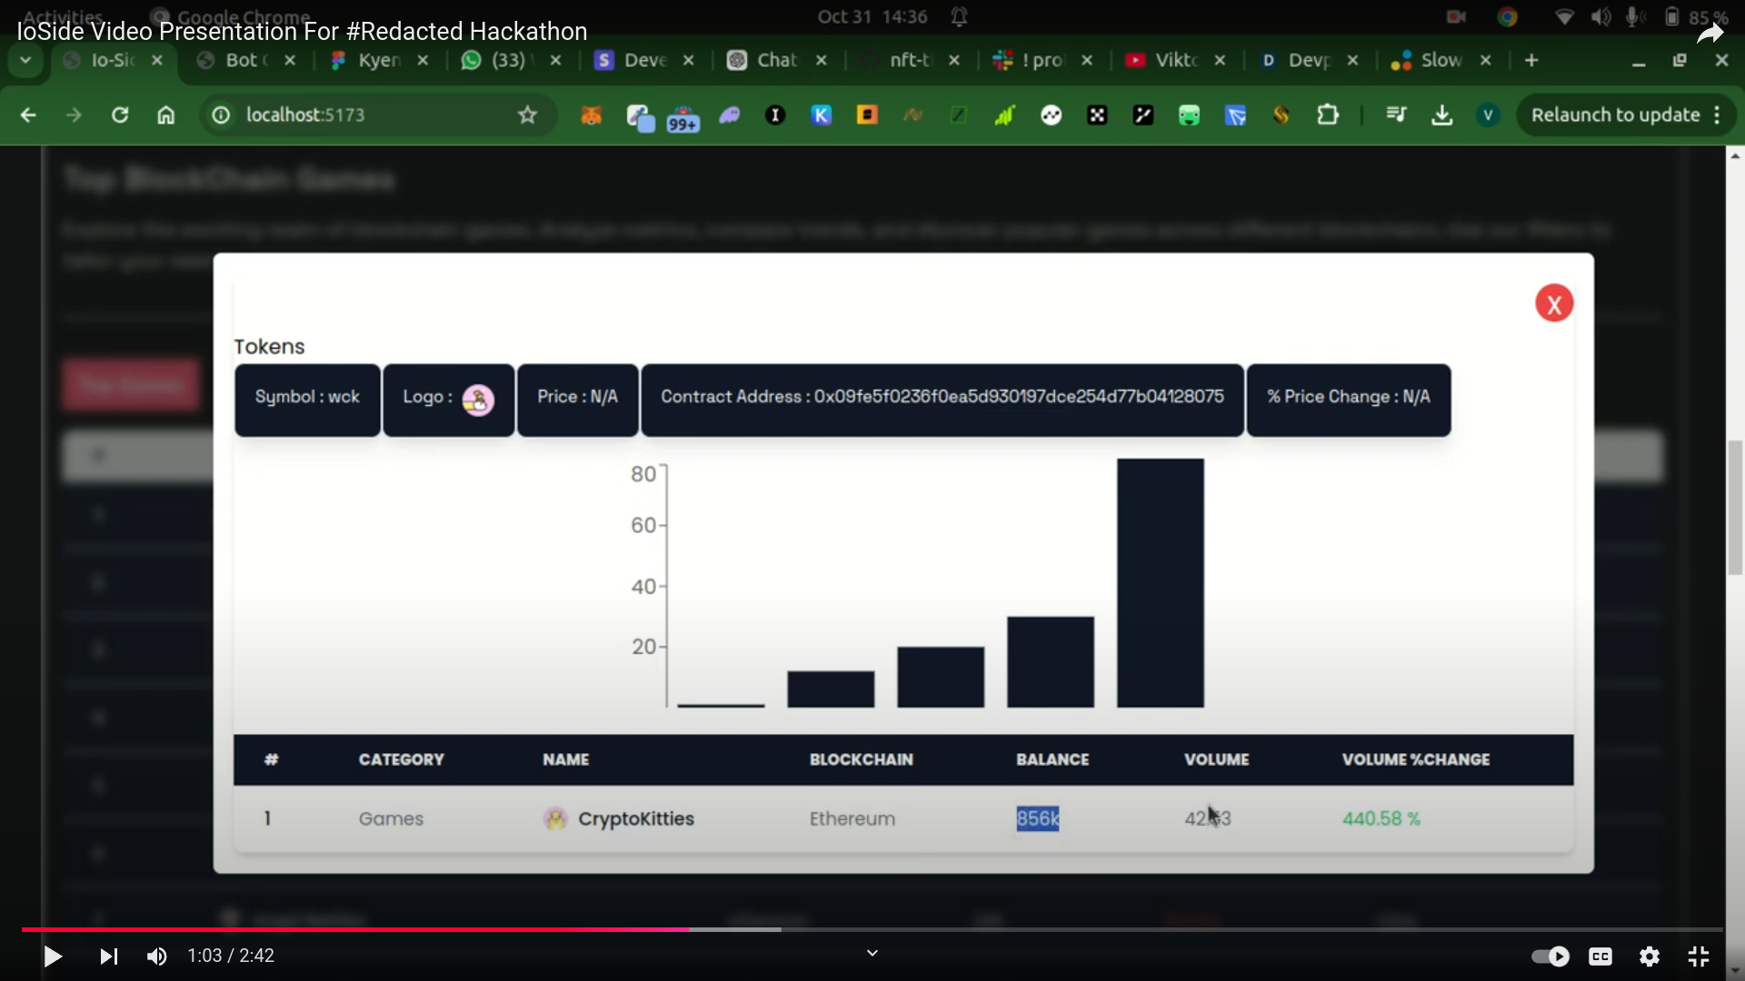Open Chrome extensions puzzle icon
This screenshot has width=1745, height=981.
coord(1327,115)
